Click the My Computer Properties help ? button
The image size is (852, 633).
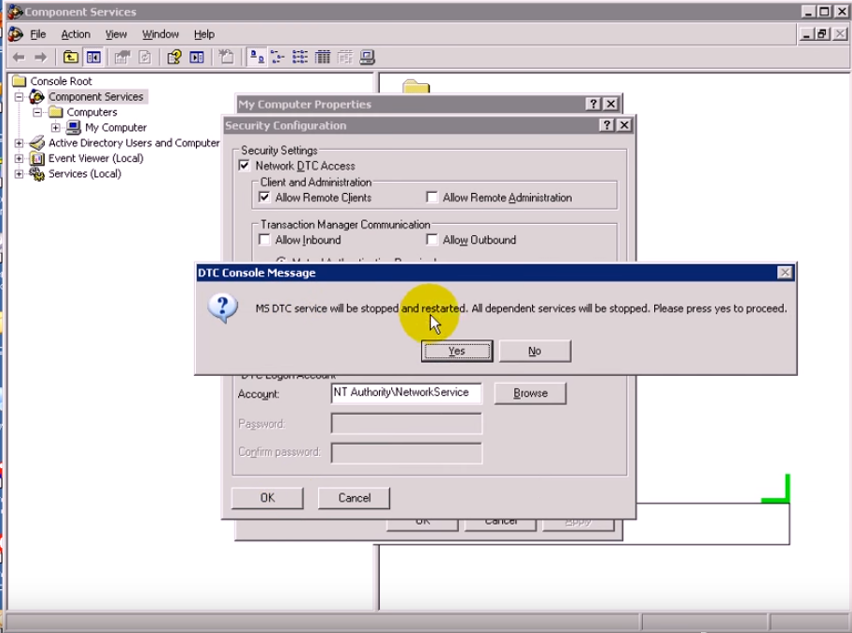(x=593, y=104)
